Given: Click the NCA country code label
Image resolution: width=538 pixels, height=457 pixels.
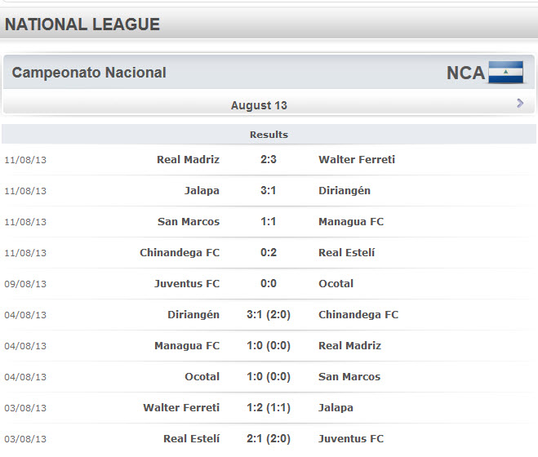Looking at the screenshot, I should point(465,73).
